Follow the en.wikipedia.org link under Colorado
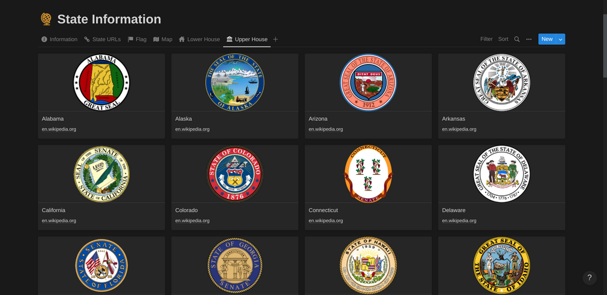The image size is (607, 295). pos(193,221)
